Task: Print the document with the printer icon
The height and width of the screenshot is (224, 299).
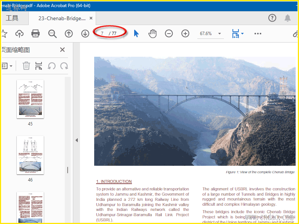Action: [x=36, y=34]
